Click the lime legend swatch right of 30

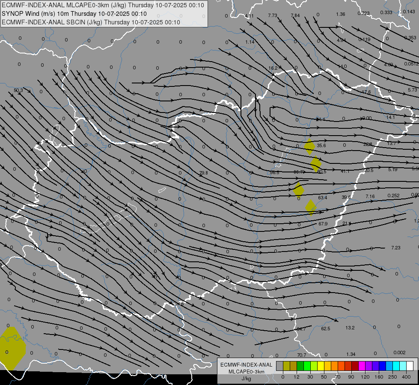tap(314, 366)
